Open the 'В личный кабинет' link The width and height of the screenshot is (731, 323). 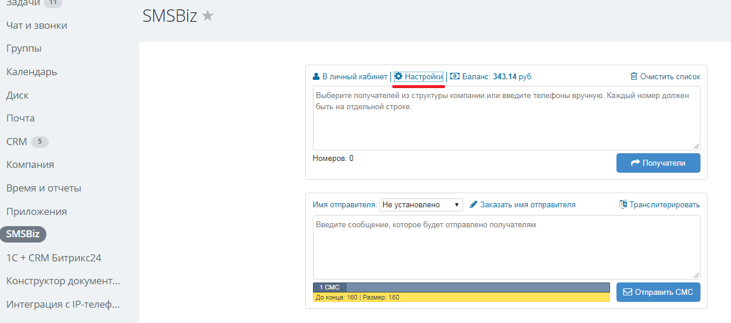pyautogui.click(x=355, y=76)
